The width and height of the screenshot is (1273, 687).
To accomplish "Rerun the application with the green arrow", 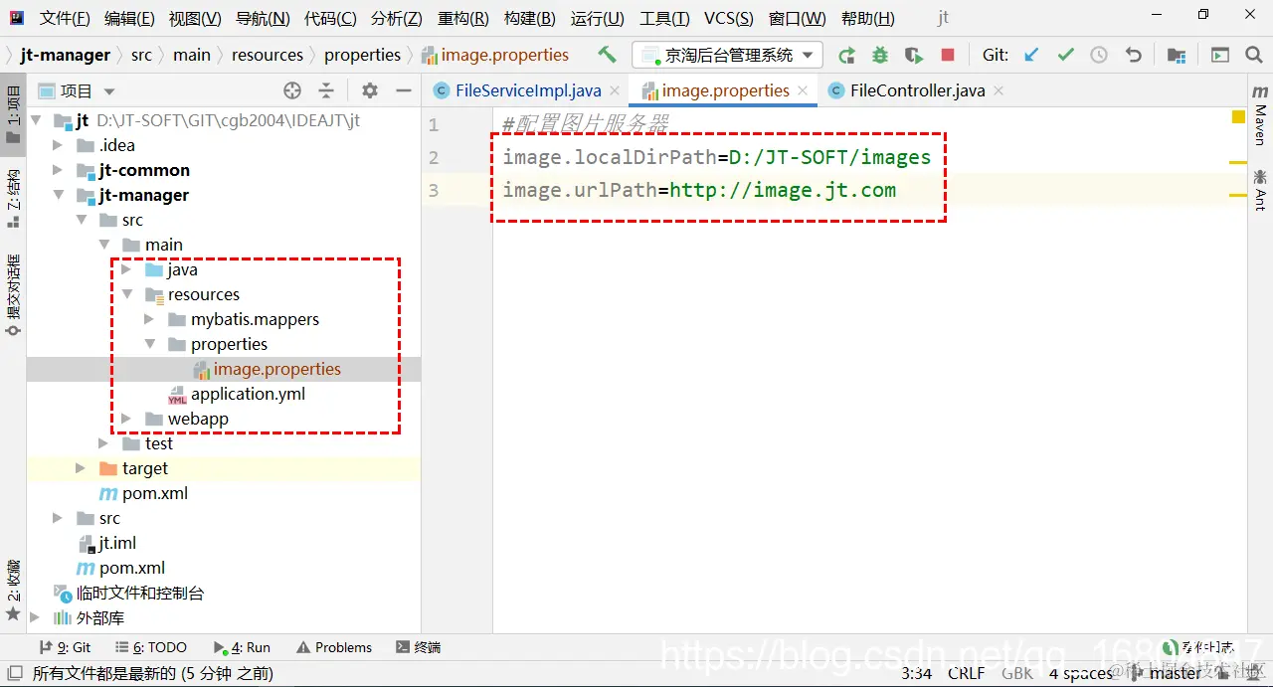I will [846, 56].
